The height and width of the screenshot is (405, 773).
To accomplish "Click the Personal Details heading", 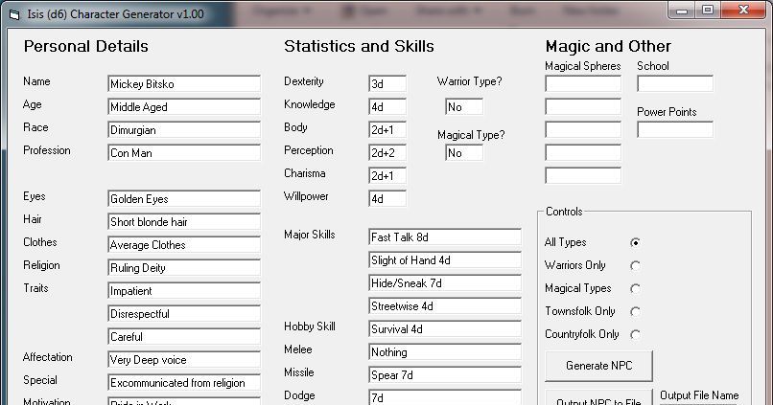I will tap(85, 46).
